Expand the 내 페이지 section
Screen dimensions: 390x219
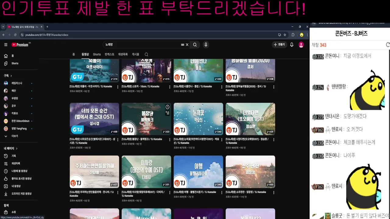point(11,148)
